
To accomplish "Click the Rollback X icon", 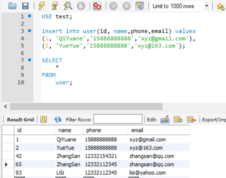I will tap(126, 6).
